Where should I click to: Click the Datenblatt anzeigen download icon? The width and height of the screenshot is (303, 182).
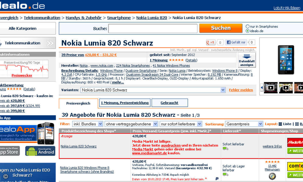click(247, 60)
